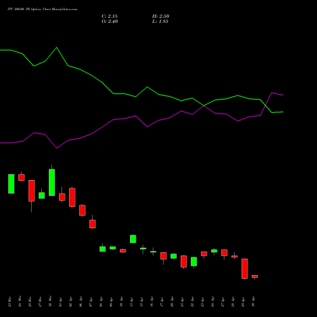Click the red candle for 17 Apr
Screen dimensions: 317x317
click(164, 256)
